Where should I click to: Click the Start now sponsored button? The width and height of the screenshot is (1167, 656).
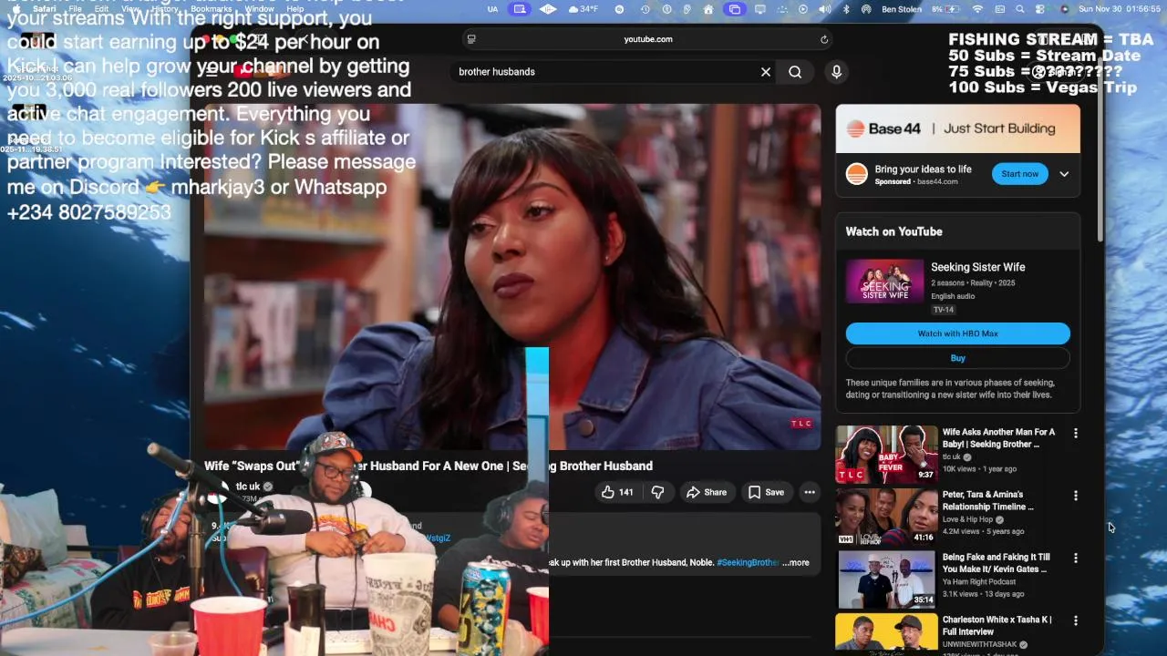click(1019, 174)
